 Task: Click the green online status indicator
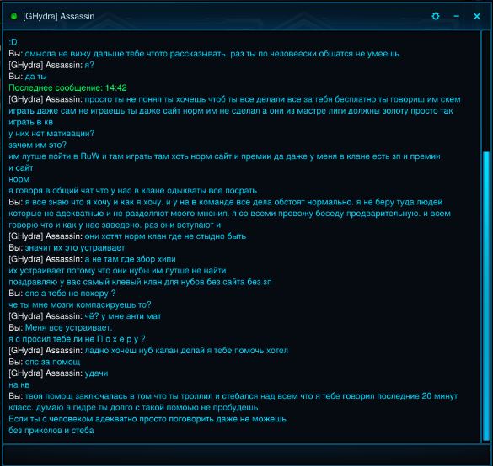(13, 16)
